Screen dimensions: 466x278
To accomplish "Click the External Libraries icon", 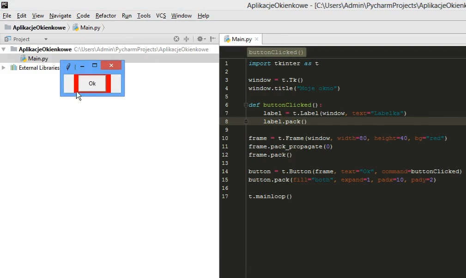I will point(14,67).
